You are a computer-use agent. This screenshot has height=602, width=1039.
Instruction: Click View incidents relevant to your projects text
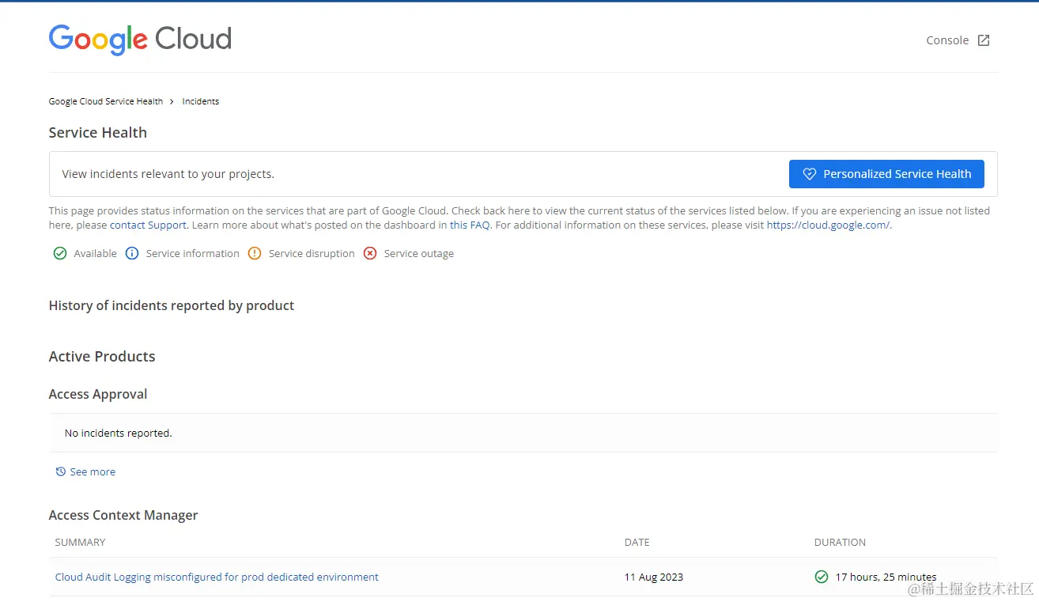click(x=168, y=174)
